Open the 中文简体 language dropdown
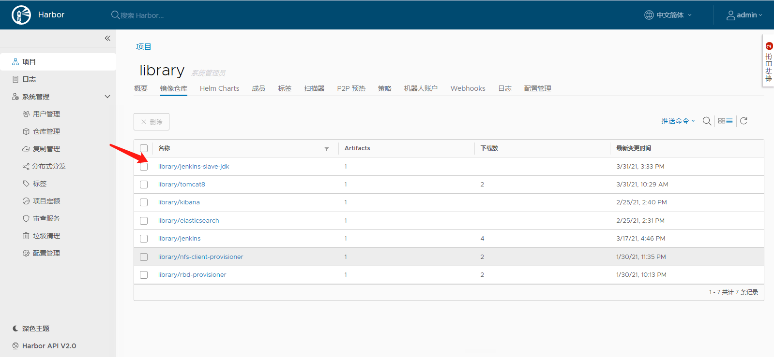This screenshot has height=357, width=774. pos(668,15)
